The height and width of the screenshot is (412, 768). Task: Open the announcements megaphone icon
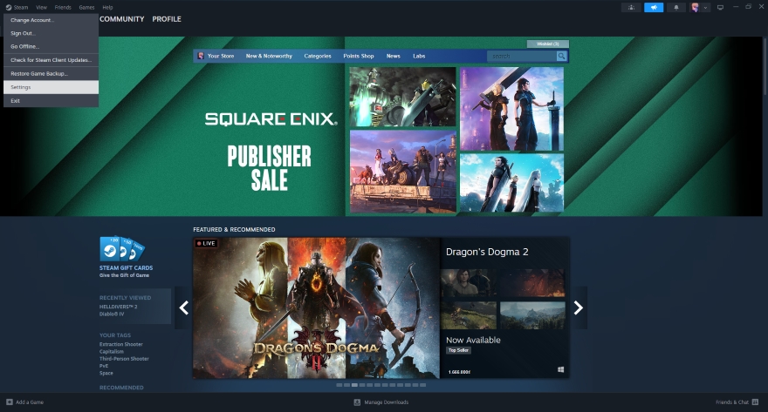coord(654,7)
